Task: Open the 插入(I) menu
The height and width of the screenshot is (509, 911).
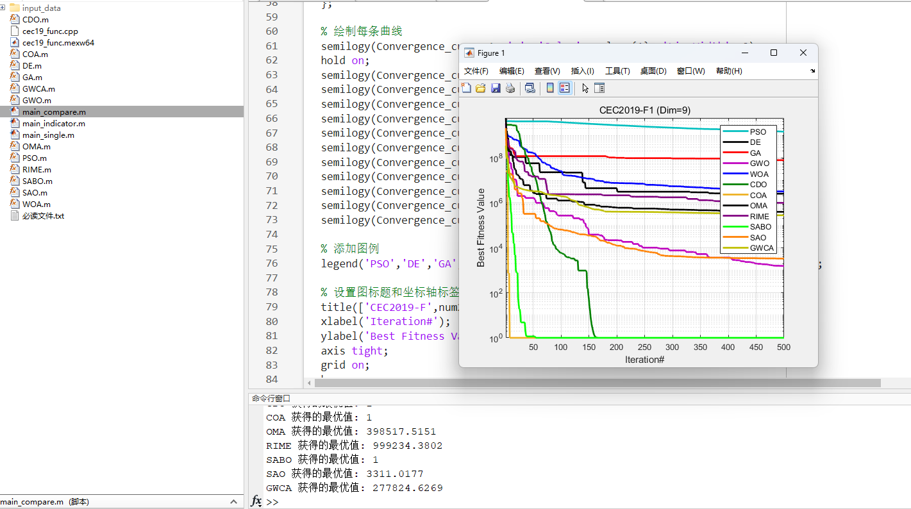Action: [x=582, y=71]
